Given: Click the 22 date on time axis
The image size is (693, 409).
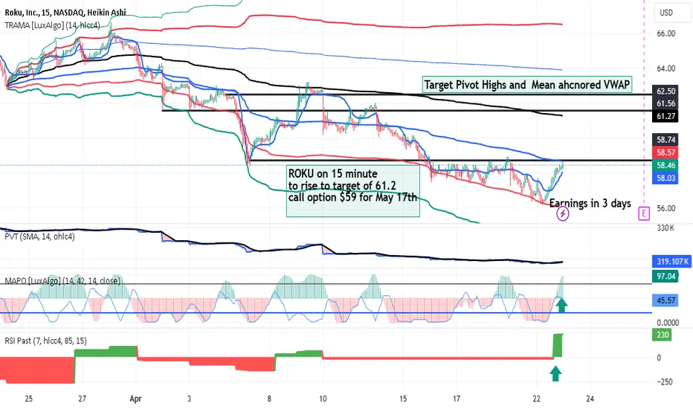Looking at the screenshot, I should pos(537,399).
